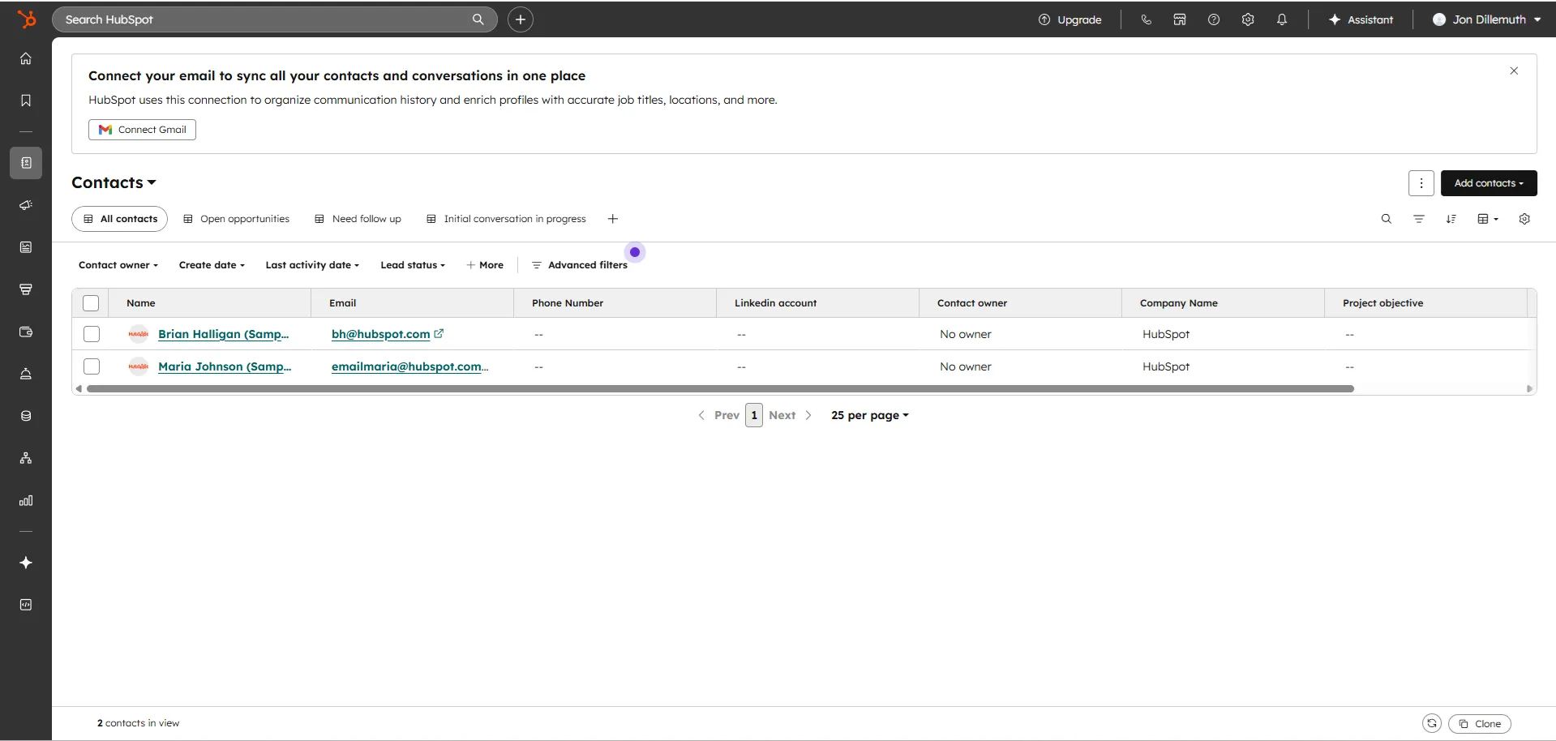Go to page 1 of results
The height and width of the screenshot is (741, 1556).
click(754, 415)
